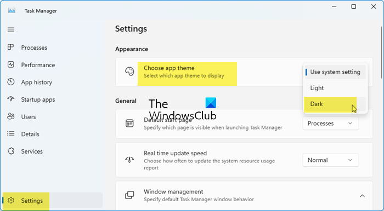Click the Services puzzle-piece icon
The width and height of the screenshot is (384, 211).
[11, 151]
